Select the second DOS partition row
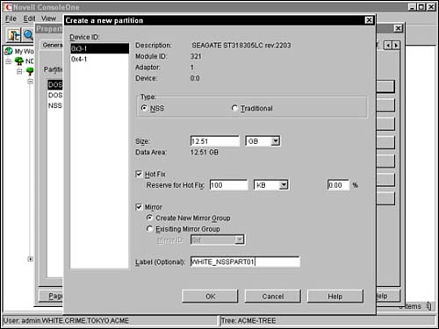This screenshot has width=439, height=329. [x=55, y=96]
